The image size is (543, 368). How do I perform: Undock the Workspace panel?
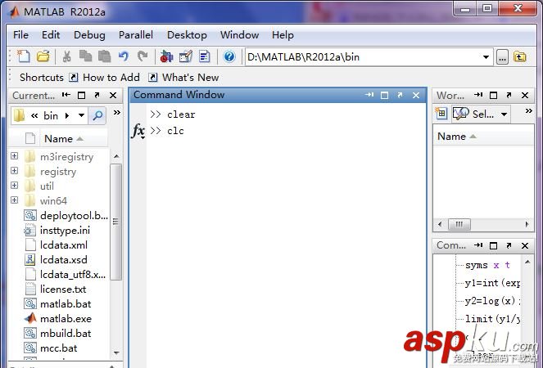pos(509,95)
